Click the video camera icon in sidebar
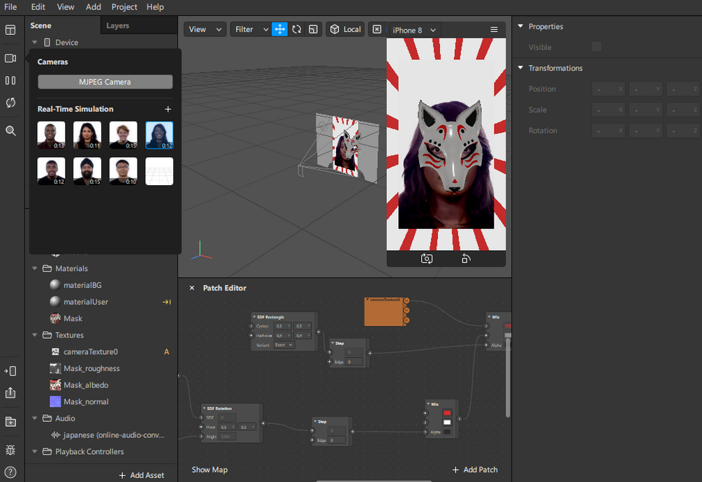Image resolution: width=702 pixels, height=482 pixels. [10, 58]
